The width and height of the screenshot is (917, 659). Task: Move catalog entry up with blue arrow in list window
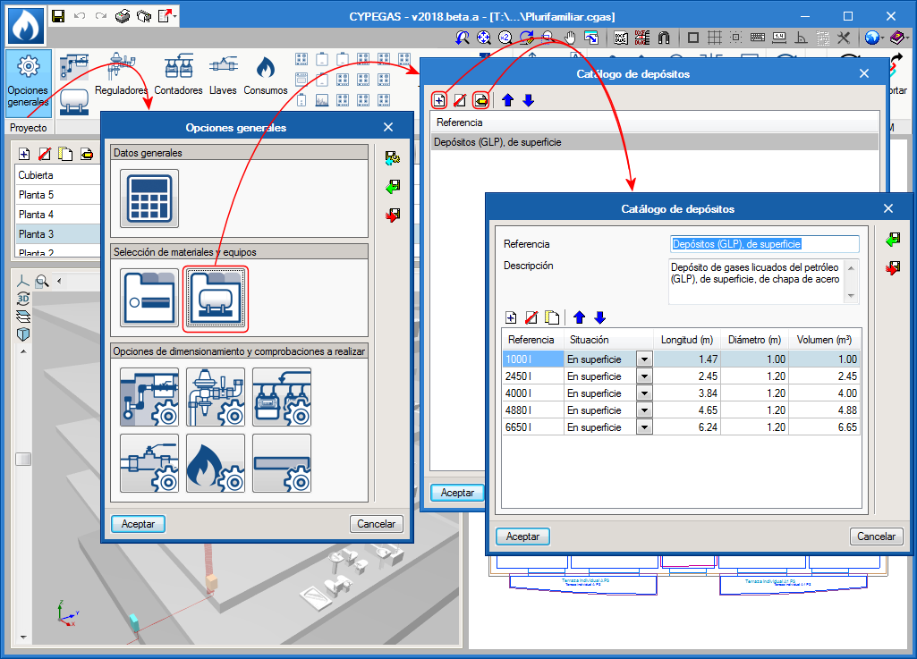[507, 100]
